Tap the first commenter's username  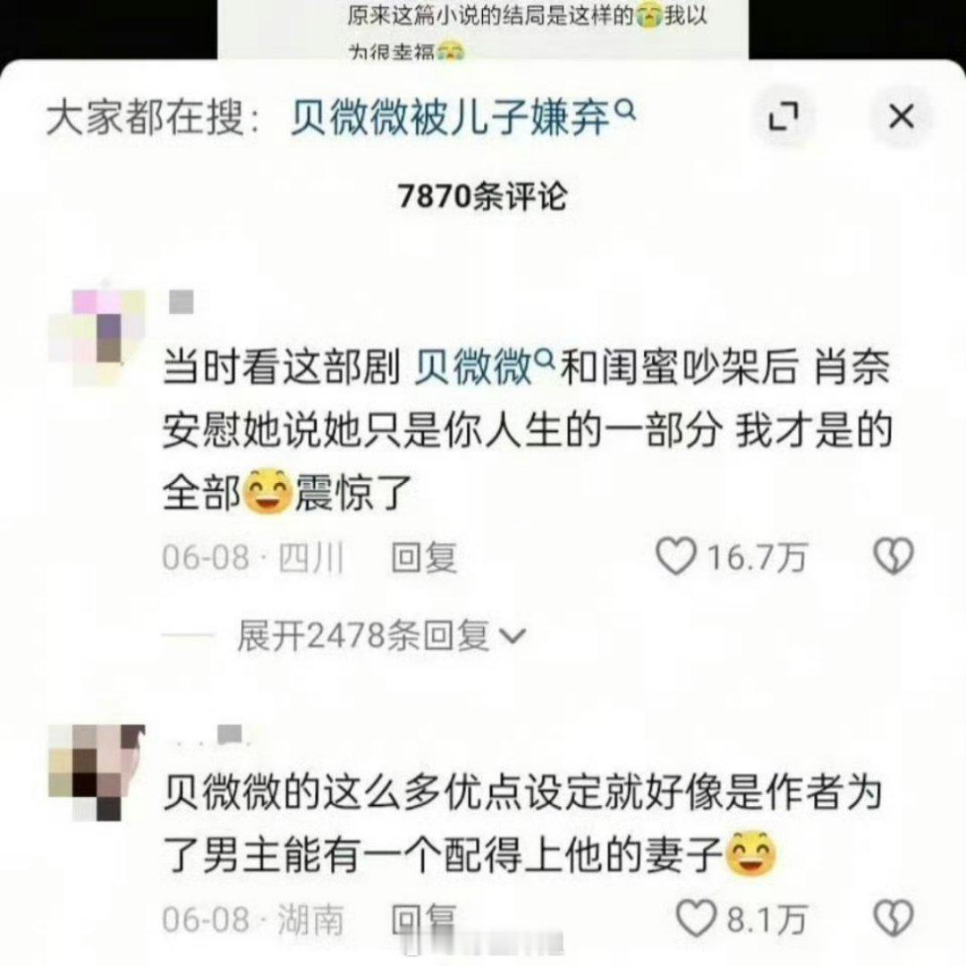click(181, 302)
